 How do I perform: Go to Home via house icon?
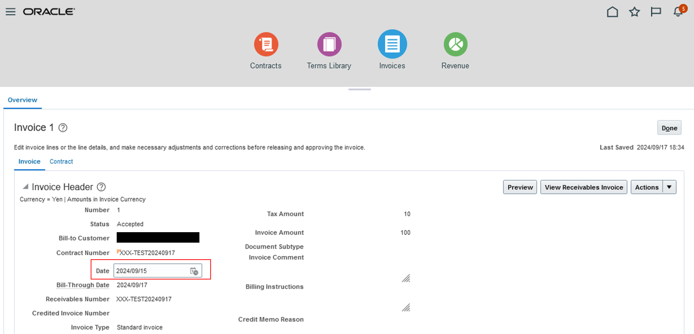pyautogui.click(x=612, y=12)
